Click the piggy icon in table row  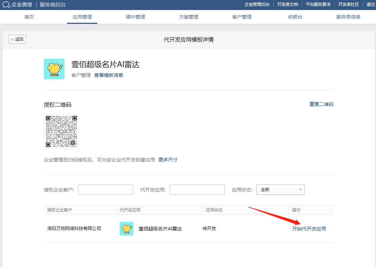pyautogui.click(x=127, y=229)
